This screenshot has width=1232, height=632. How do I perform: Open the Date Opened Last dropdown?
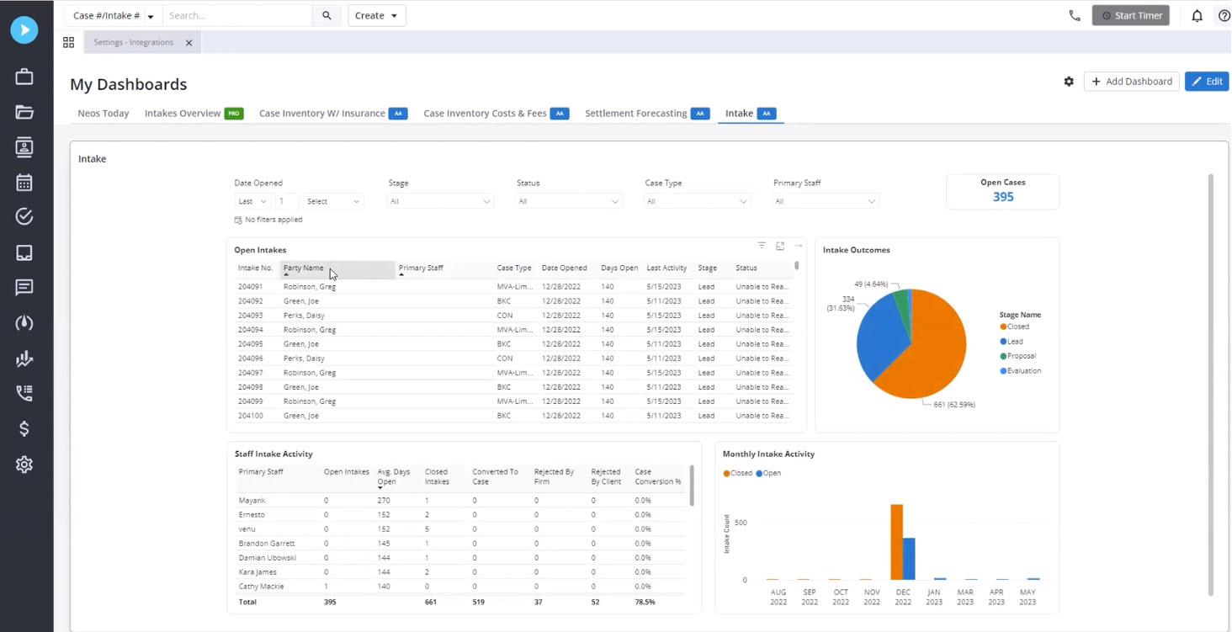(x=252, y=201)
